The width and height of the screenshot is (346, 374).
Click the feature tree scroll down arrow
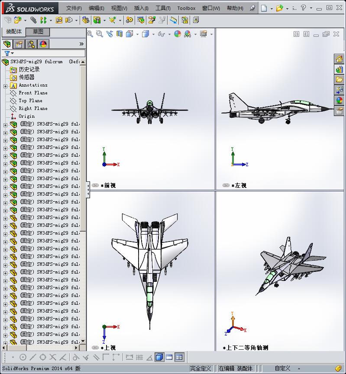pyautogui.click(x=83, y=342)
